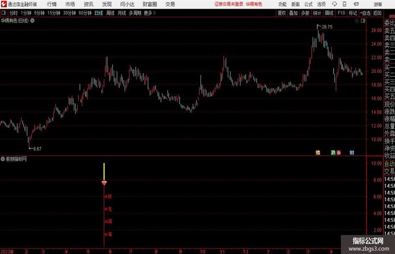Open the 交易 menu
Image resolution: width=395 pixels, height=254 pixels.
[x=170, y=4]
